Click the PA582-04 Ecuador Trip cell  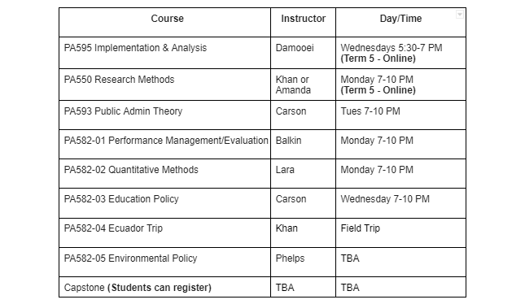tap(164, 232)
